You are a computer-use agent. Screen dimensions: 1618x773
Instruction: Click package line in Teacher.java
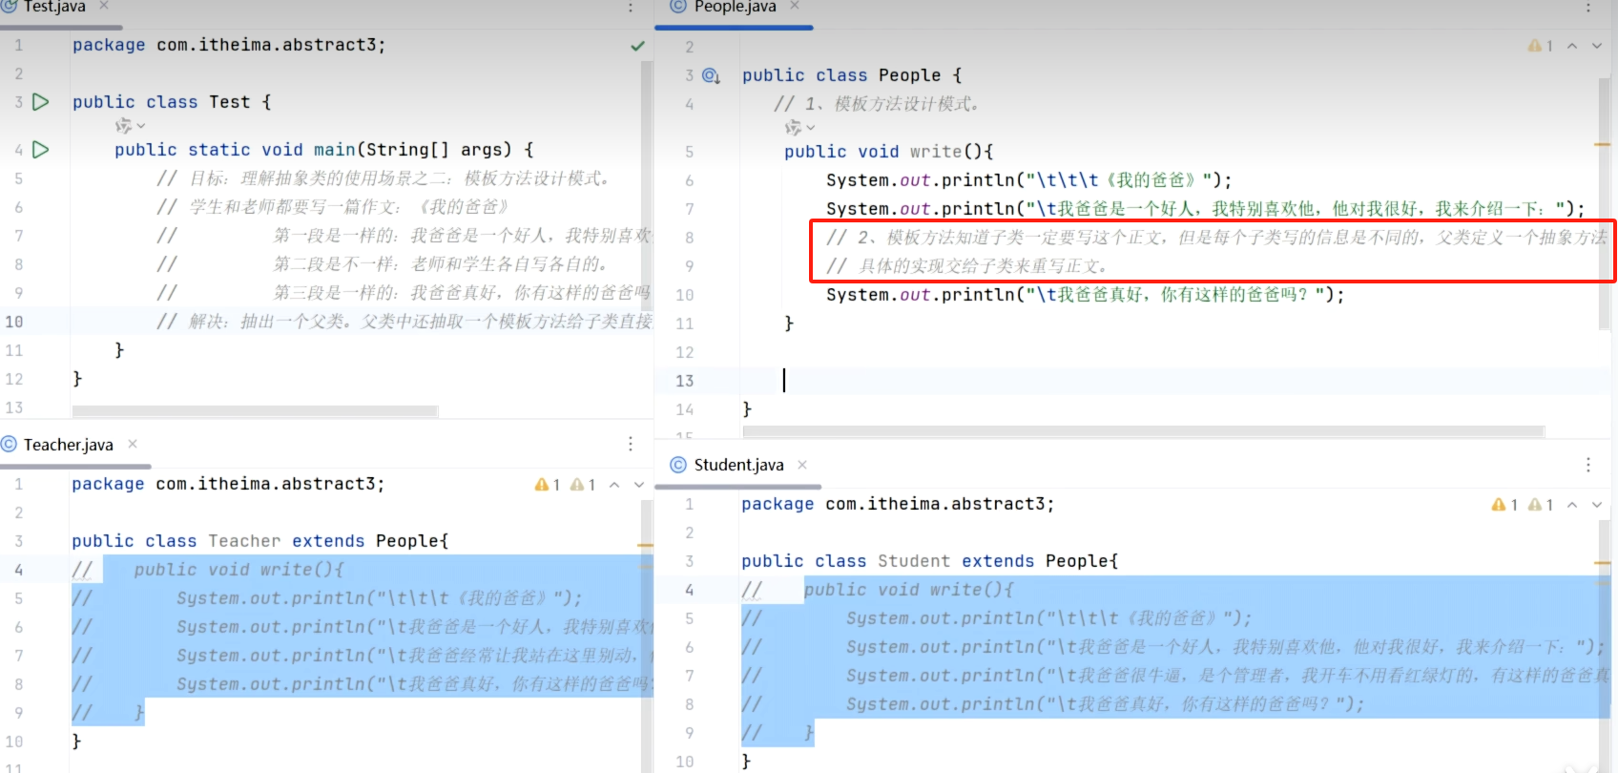click(x=228, y=484)
